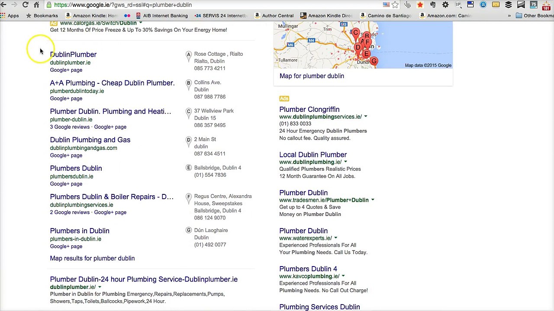Viewport: 554px width, 311px height.
Task: Open 2 Google reviews for dublinplumbingservices.ie
Action: (x=70, y=213)
